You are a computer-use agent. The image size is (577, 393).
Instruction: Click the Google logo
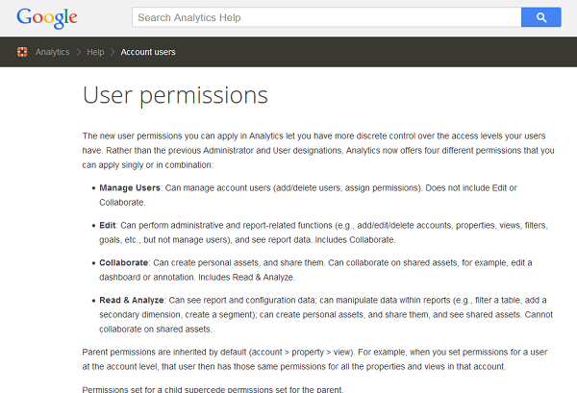(x=47, y=18)
